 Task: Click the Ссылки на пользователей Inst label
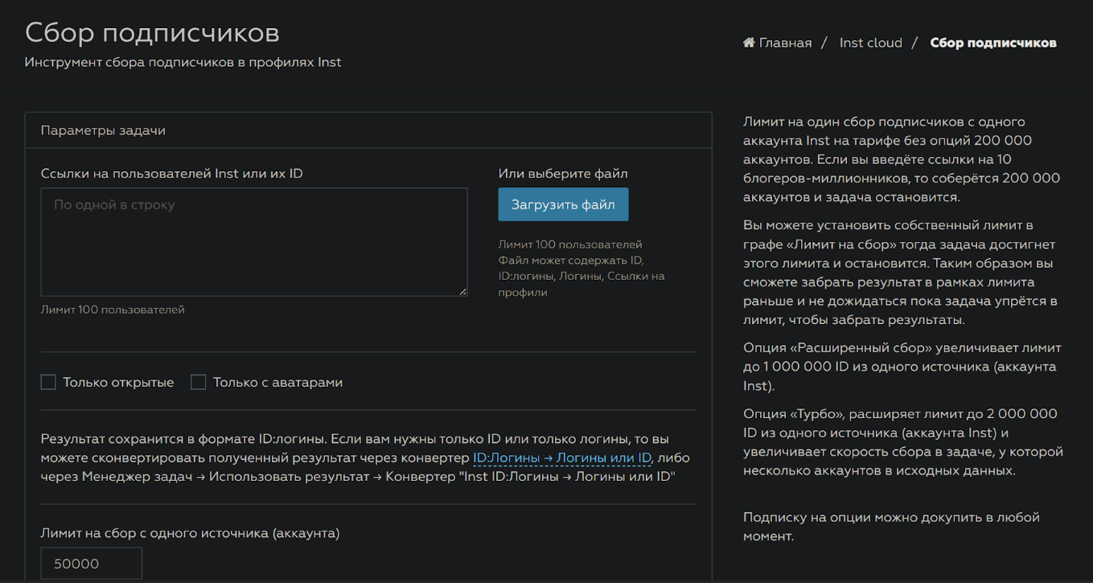click(171, 174)
